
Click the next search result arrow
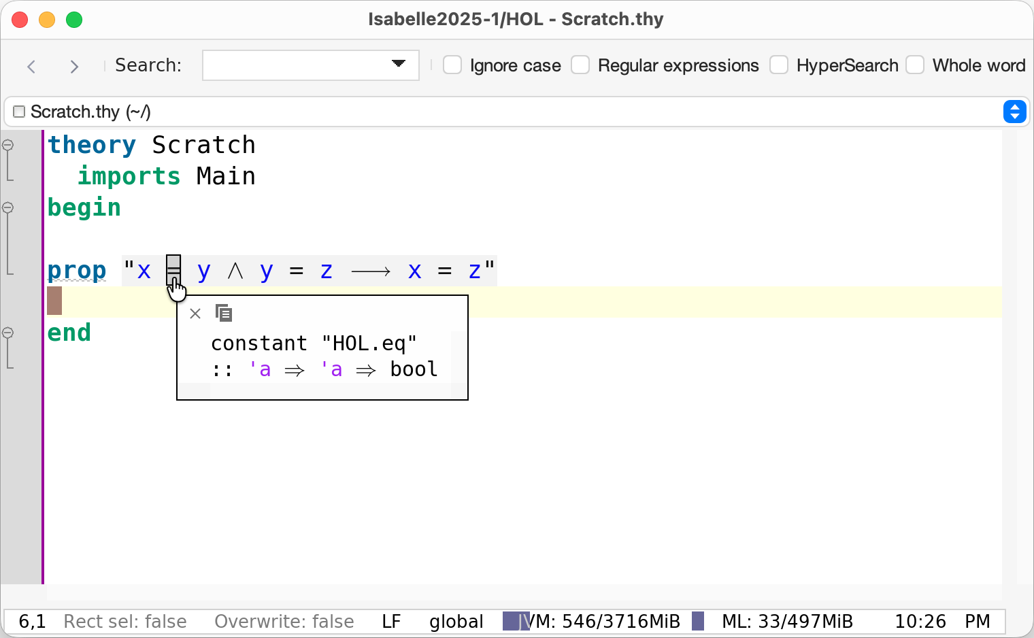(x=74, y=66)
